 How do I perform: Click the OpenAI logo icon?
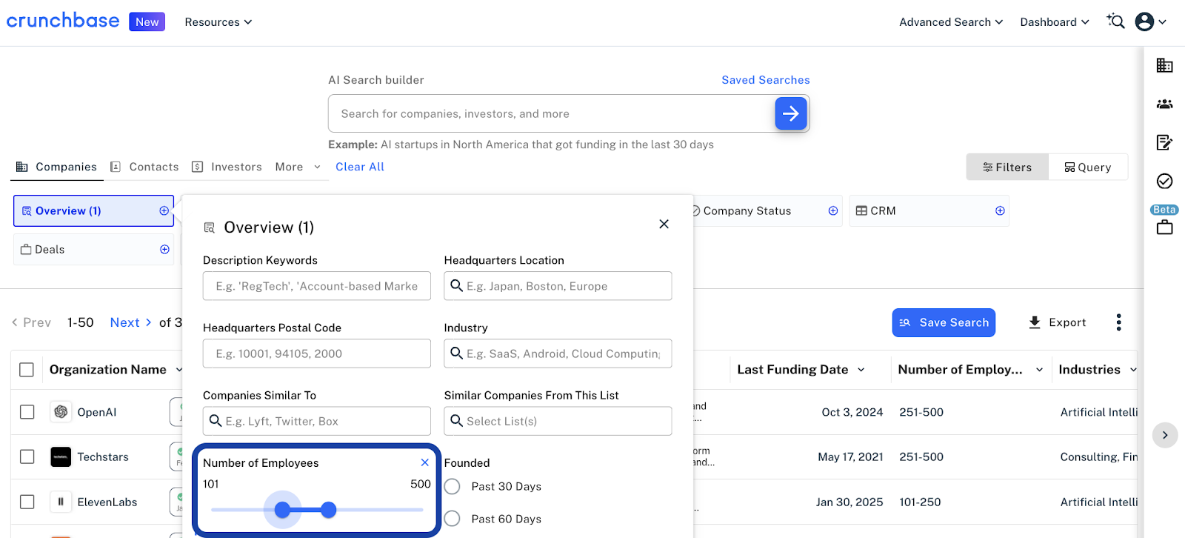61,412
